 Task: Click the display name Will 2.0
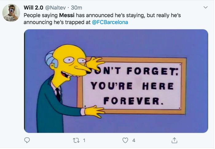pyautogui.click(x=33, y=7)
